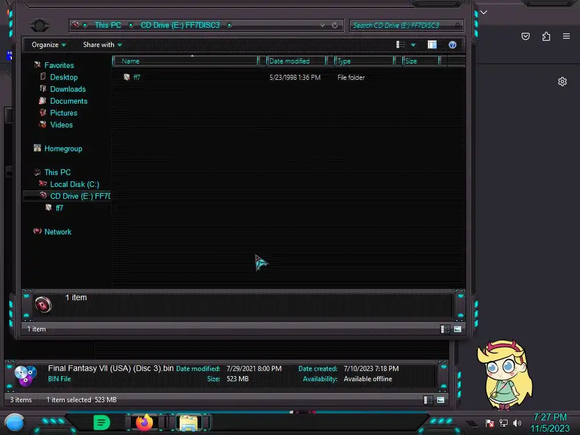Select This PC in navigation pane

[57, 172]
